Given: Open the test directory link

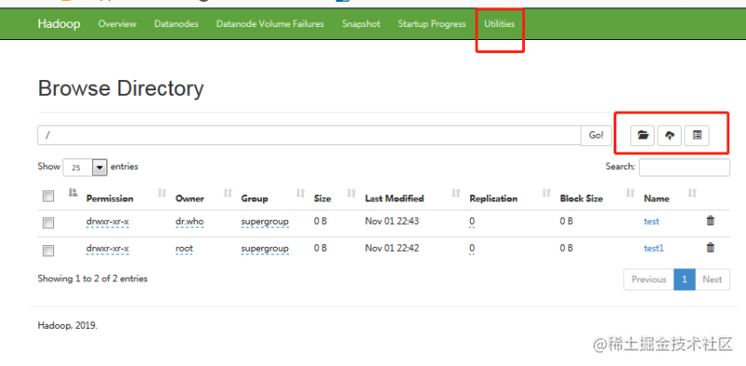Looking at the screenshot, I should click(651, 221).
